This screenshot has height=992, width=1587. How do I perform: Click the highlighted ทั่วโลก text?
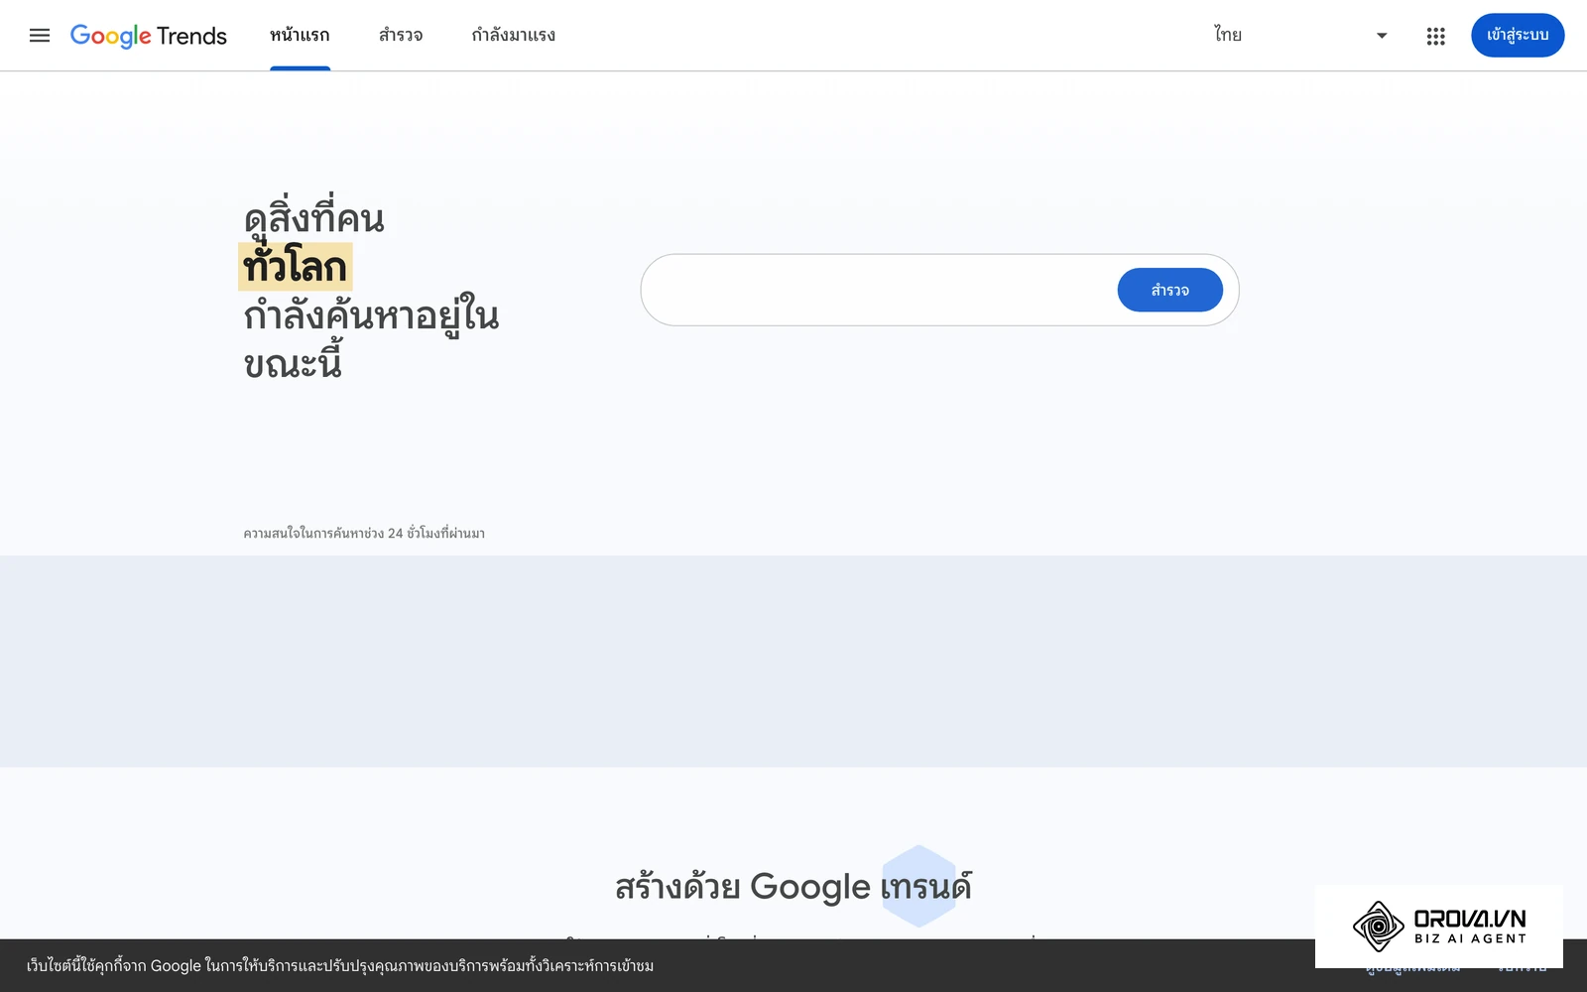[295, 267]
